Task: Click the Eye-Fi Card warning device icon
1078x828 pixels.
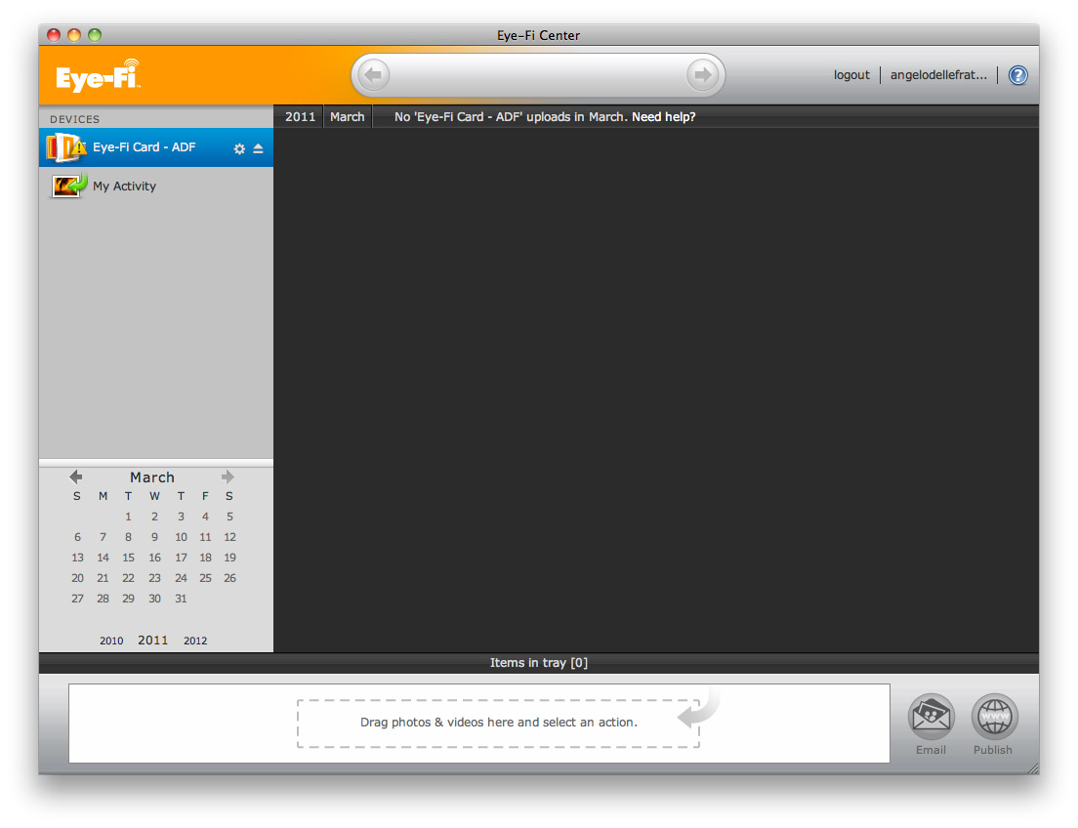Action: pyautogui.click(x=66, y=147)
